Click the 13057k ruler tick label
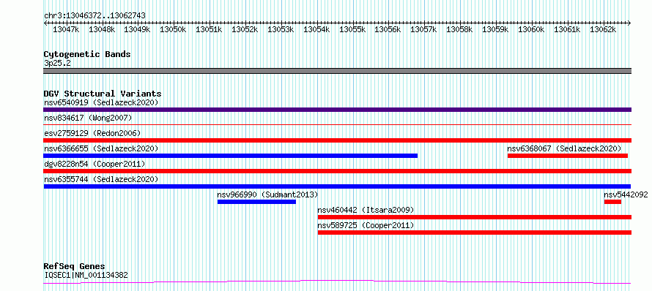 pos(423,29)
